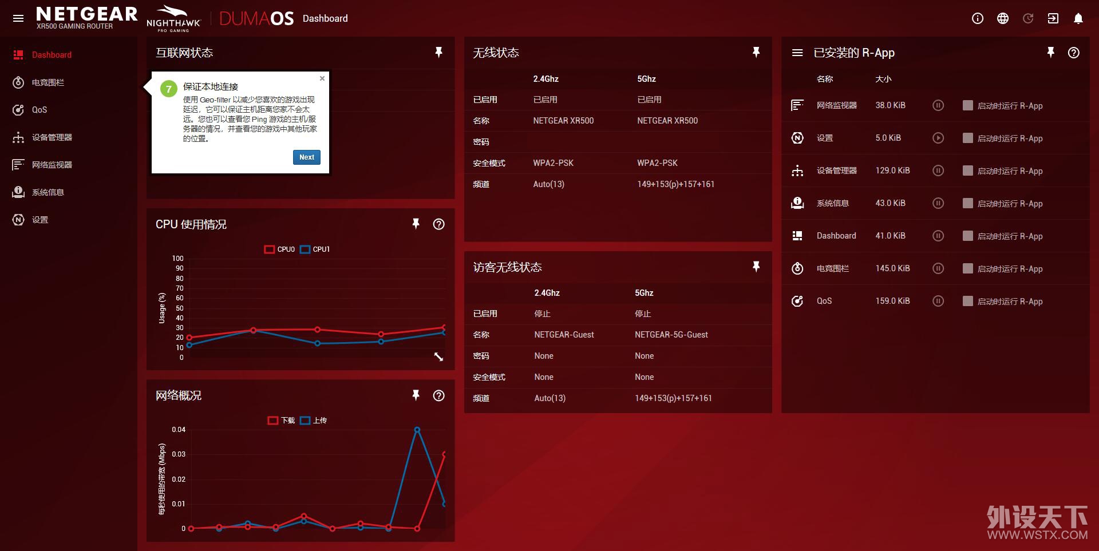This screenshot has width=1099, height=551.
Task: Pin the 访客无线状态 panel
Action: tap(756, 267)
